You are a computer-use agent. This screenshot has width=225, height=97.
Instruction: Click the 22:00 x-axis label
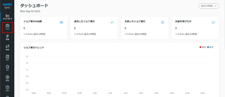tap(80, 93)
